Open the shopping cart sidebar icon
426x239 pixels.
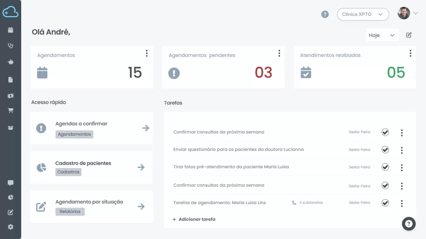tap(10, 110)
